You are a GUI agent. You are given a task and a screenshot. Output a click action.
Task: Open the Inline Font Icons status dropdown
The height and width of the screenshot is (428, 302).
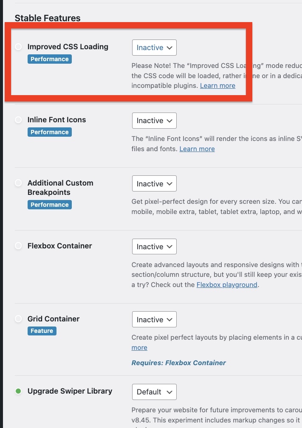pos(154,121)
